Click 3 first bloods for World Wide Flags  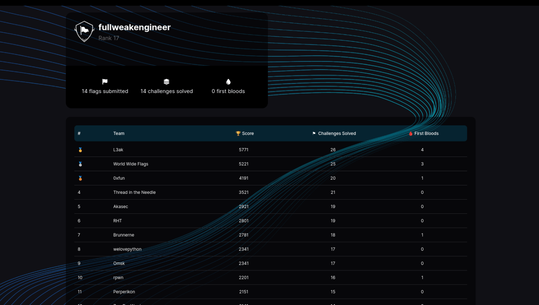click(422, 164)
